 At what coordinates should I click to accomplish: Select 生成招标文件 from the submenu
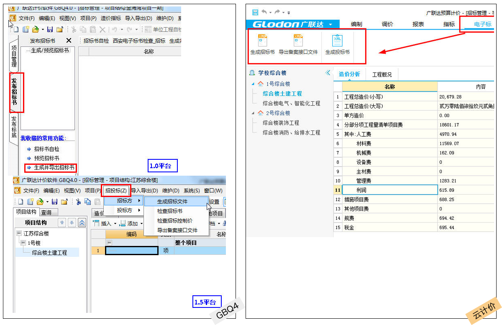(172, 201)
